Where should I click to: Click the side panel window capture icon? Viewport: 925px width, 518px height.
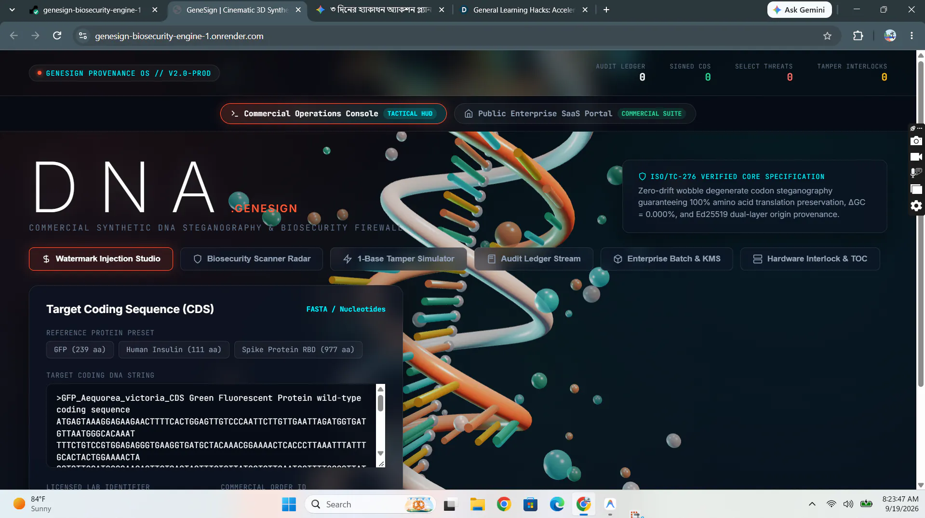tap(916, 189)
